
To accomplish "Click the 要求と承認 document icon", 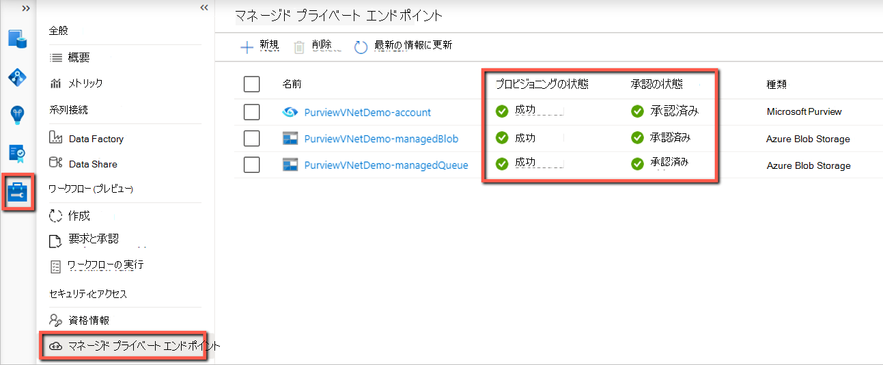I will pos(56,241).
